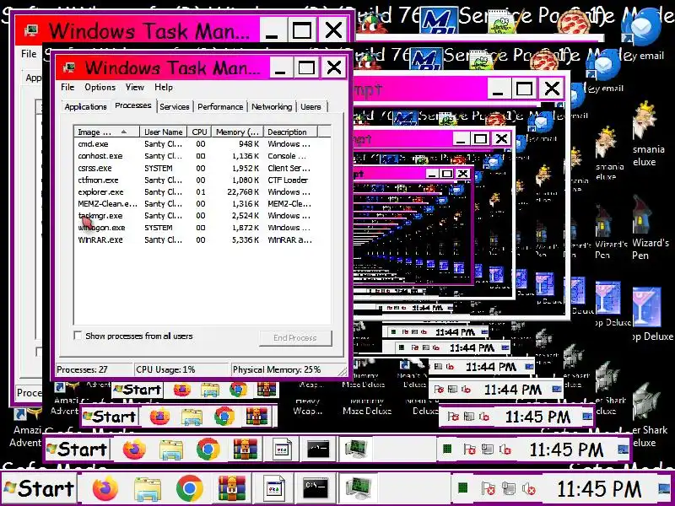
Task: Switch to the Networking tab
Action: [272, 106]
